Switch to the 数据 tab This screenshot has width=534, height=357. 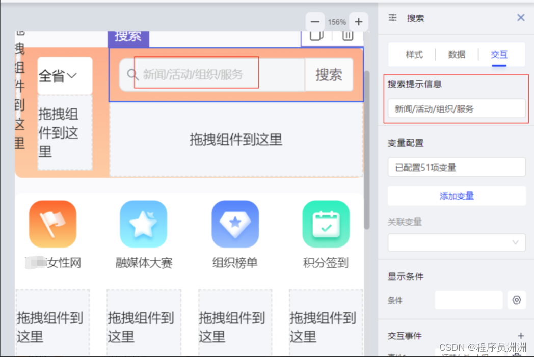click(457, 54)
